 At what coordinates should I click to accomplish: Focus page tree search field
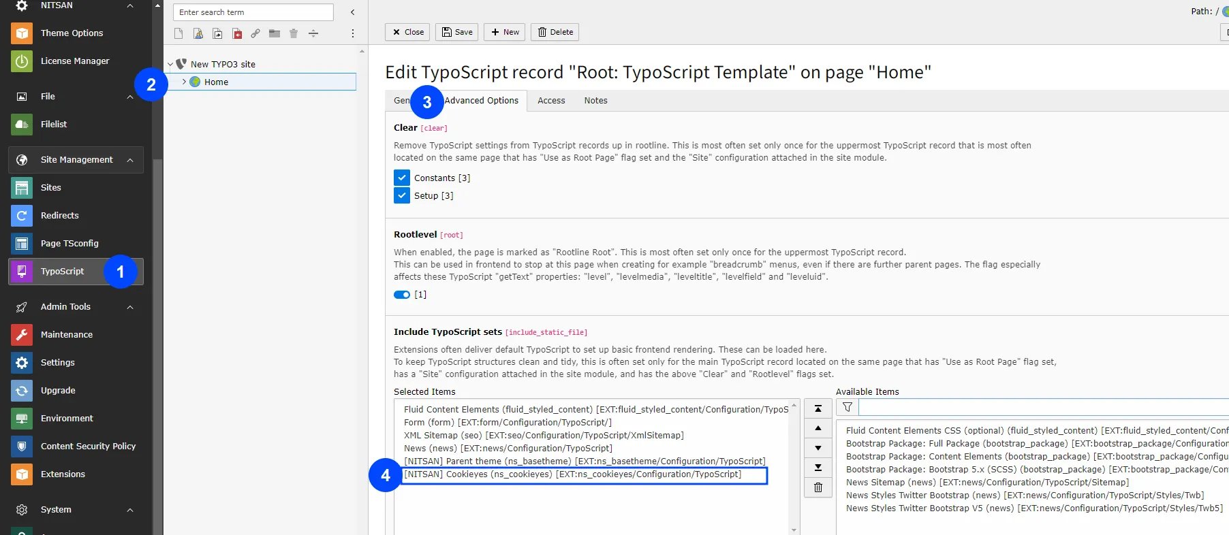tap(253, 12)
